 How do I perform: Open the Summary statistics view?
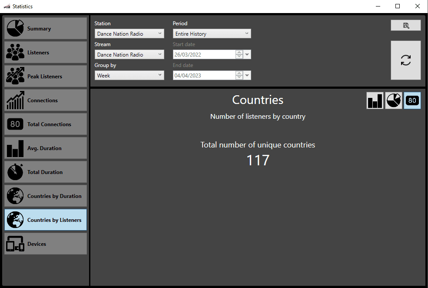(46, 28)
